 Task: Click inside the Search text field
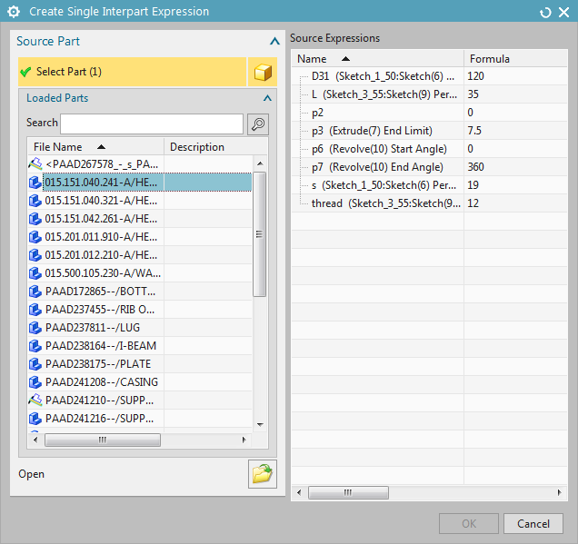[x=152, y=124]
